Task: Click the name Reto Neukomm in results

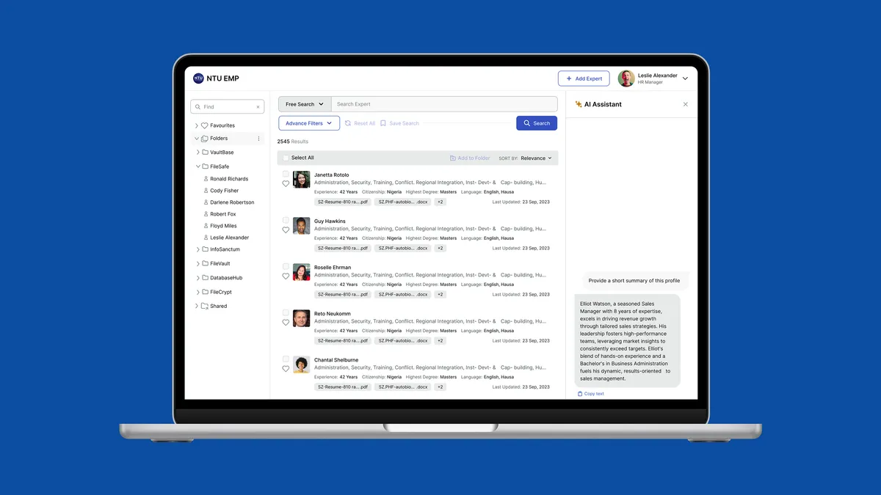Action: click(333, 314)
